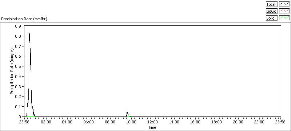Screen dimensions: 291x131
Task: Click the 18:00 time axis label
Action: (216, 122)
